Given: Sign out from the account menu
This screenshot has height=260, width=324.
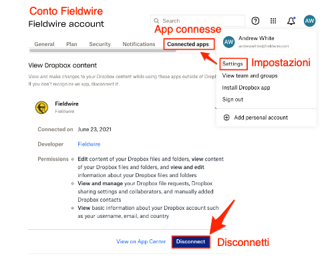Looking at the screenshot, I should point(232,100).
